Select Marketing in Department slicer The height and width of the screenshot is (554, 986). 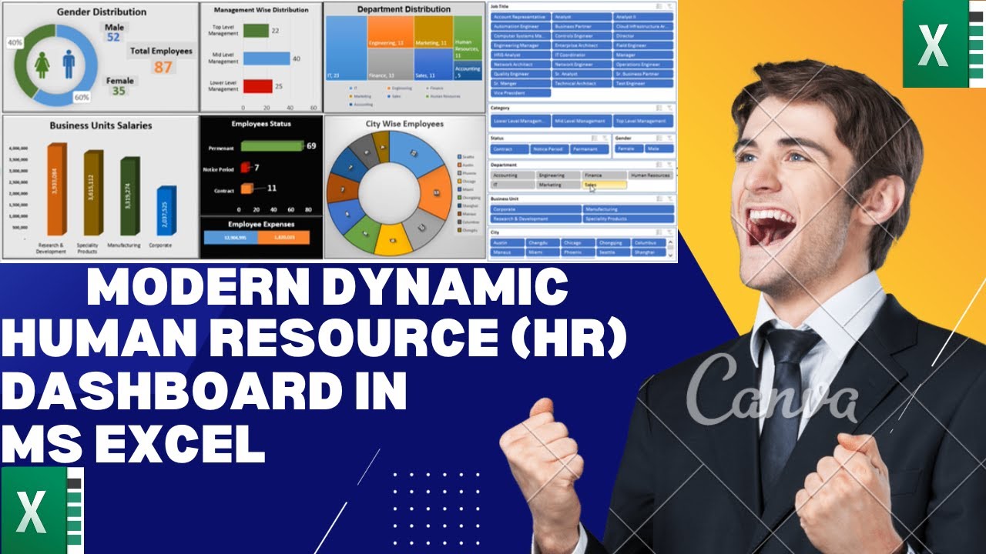[x=558, y=185]
